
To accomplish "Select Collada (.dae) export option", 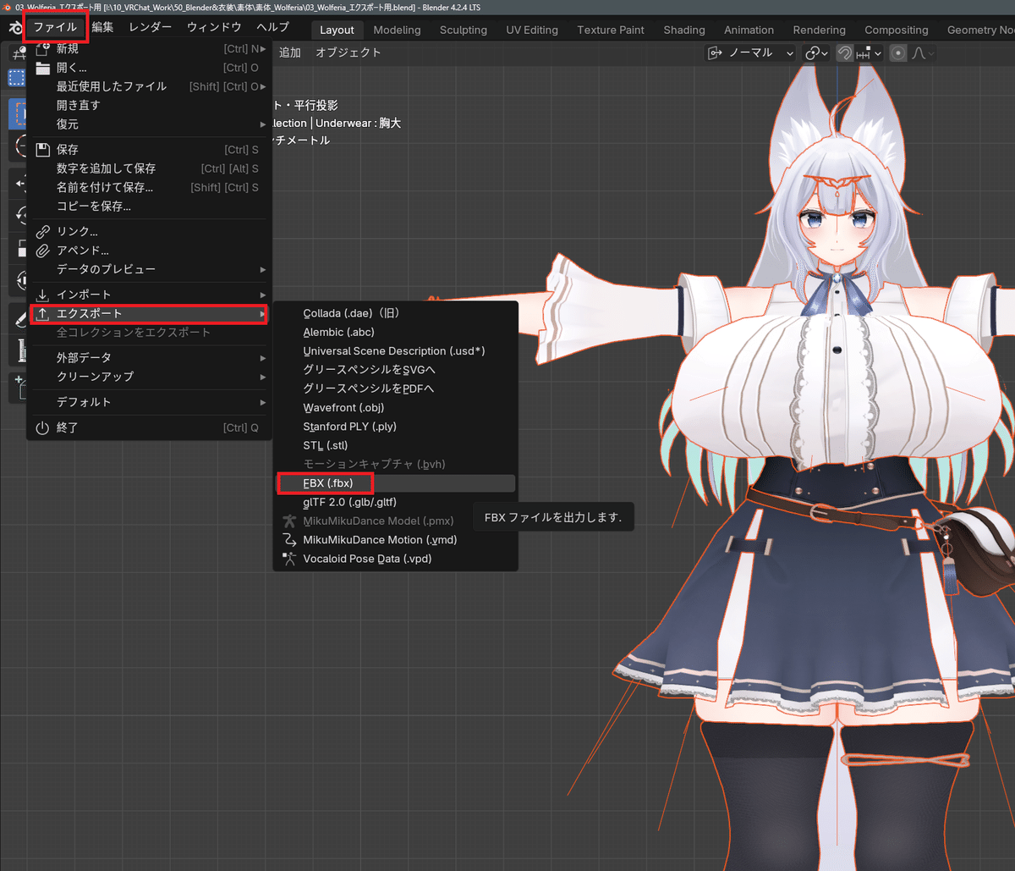I will coord(396,313).
